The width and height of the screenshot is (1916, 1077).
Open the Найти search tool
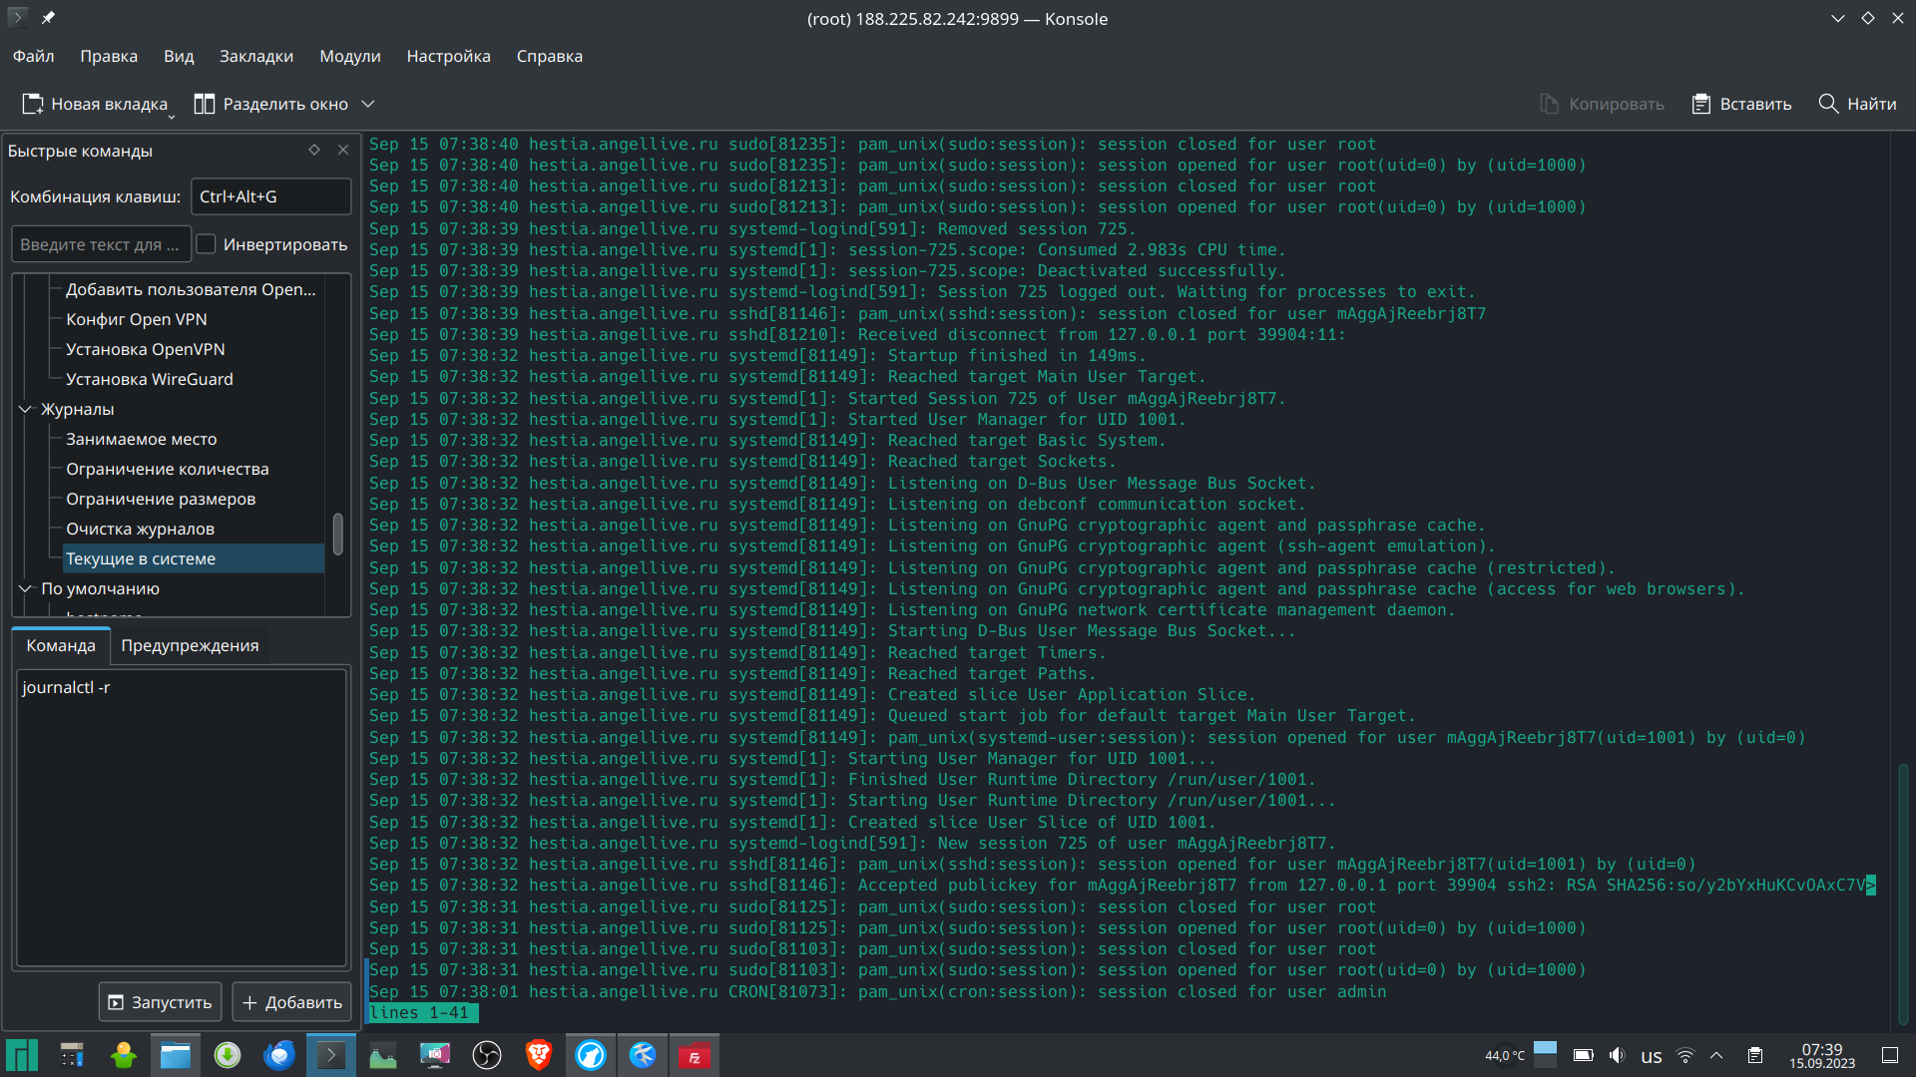(x=1857, y=104)
